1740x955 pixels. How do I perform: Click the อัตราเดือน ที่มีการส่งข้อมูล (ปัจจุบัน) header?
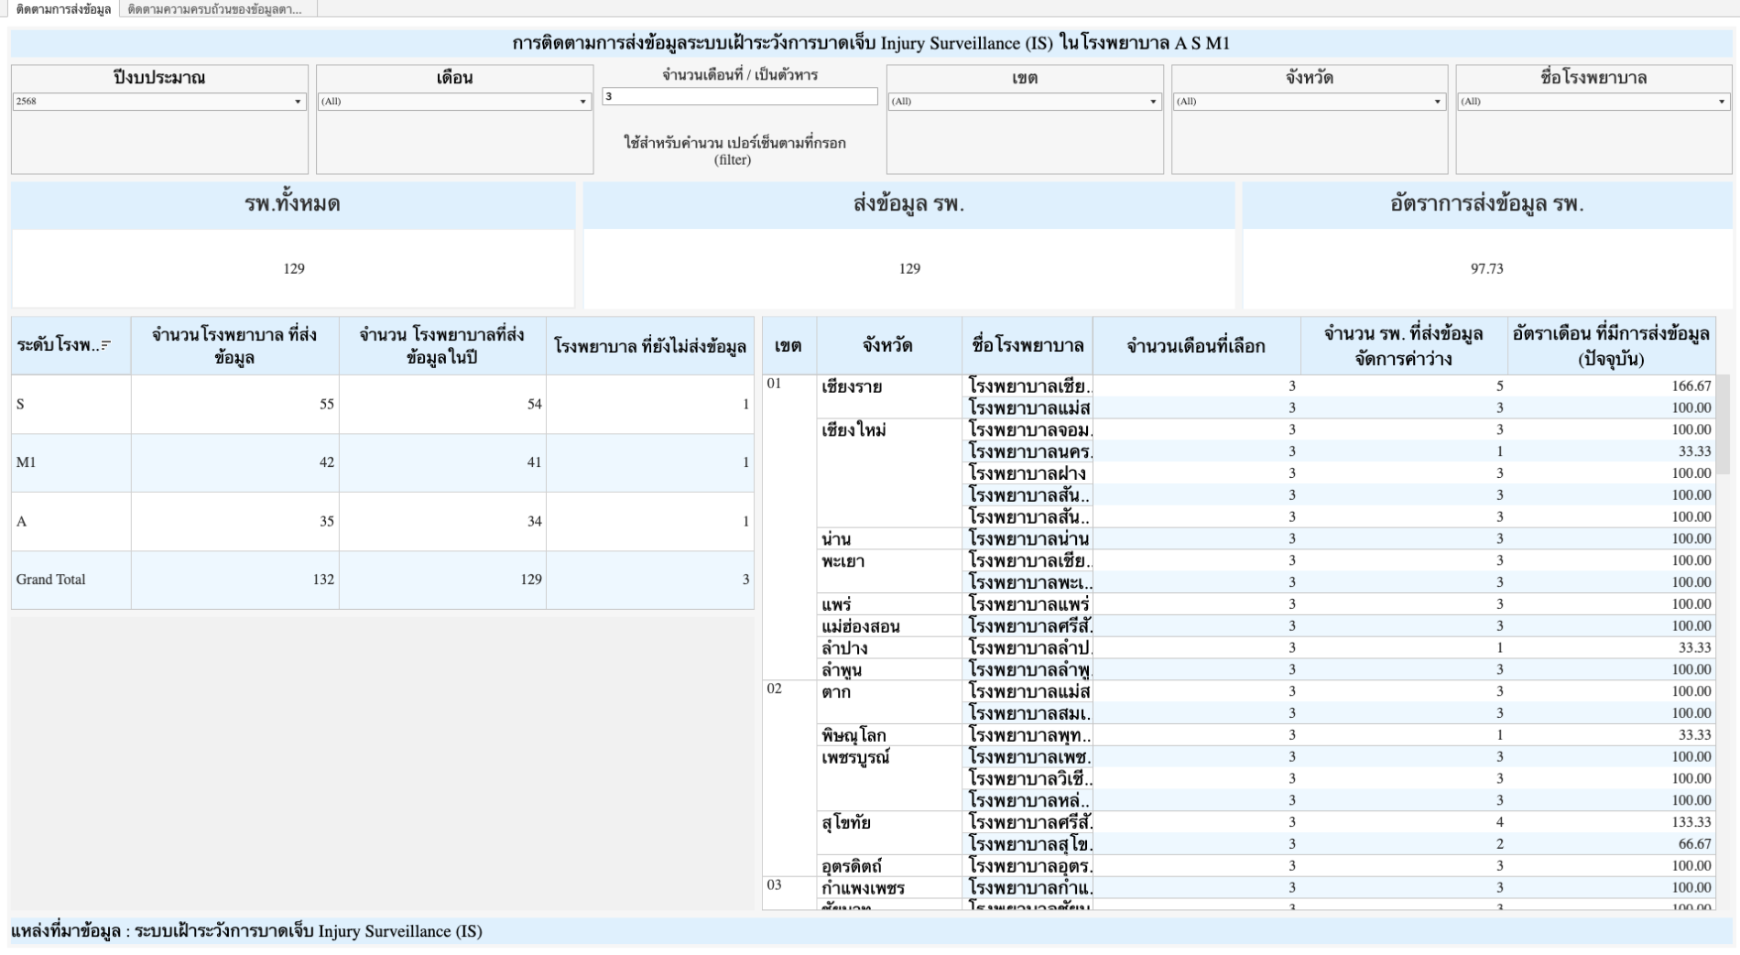coord(1612,346)
